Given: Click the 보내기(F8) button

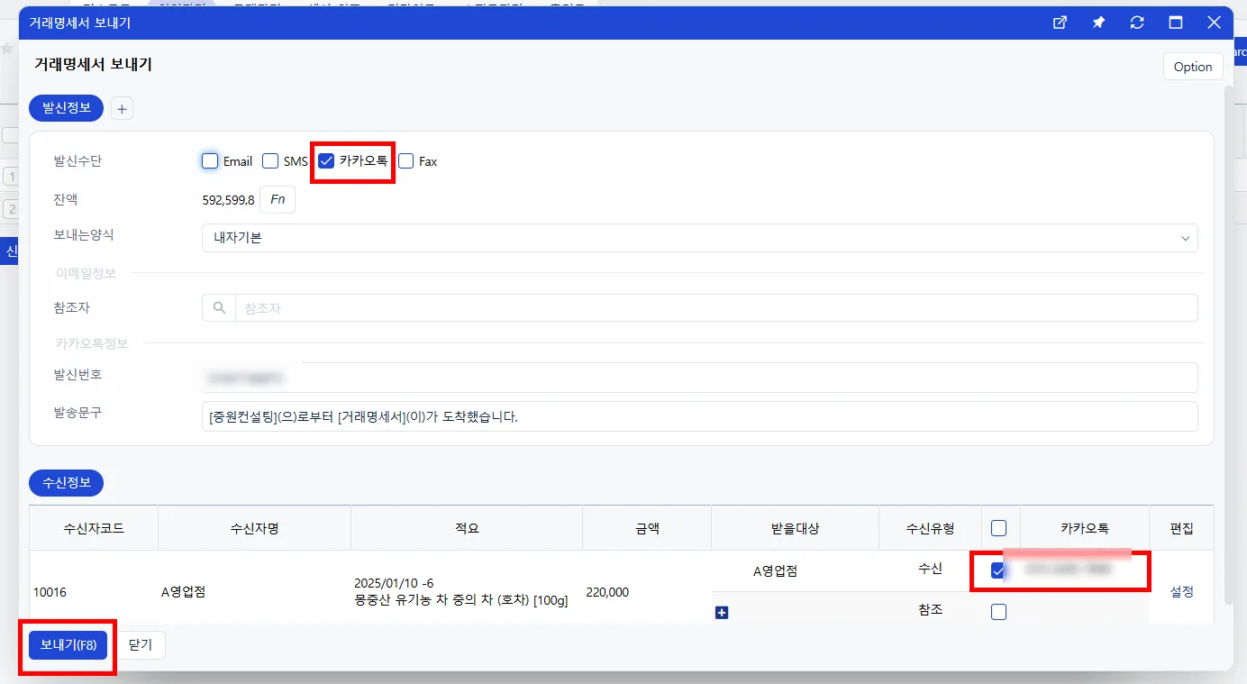Looking at the screenshot, I should click(x=68, y=645).
